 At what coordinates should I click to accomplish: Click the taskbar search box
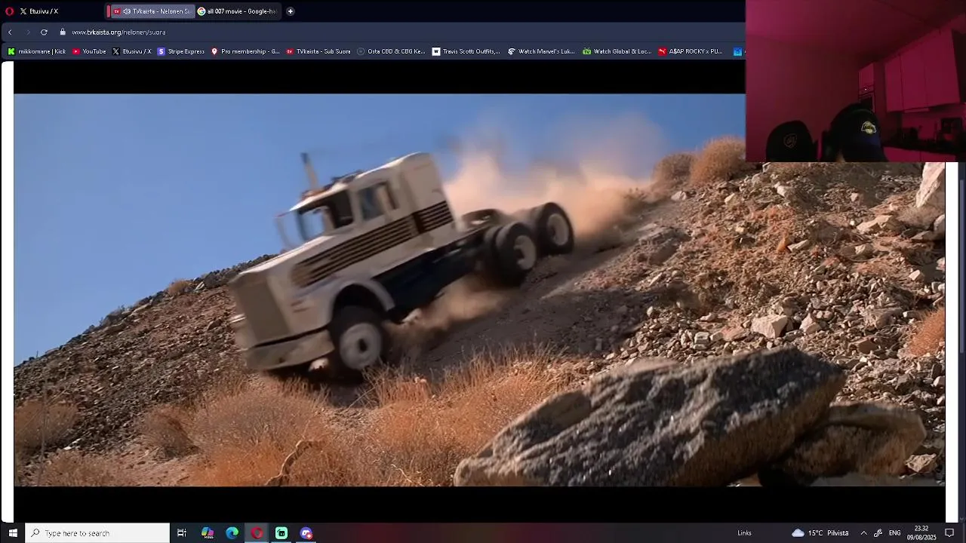[98, 533]
